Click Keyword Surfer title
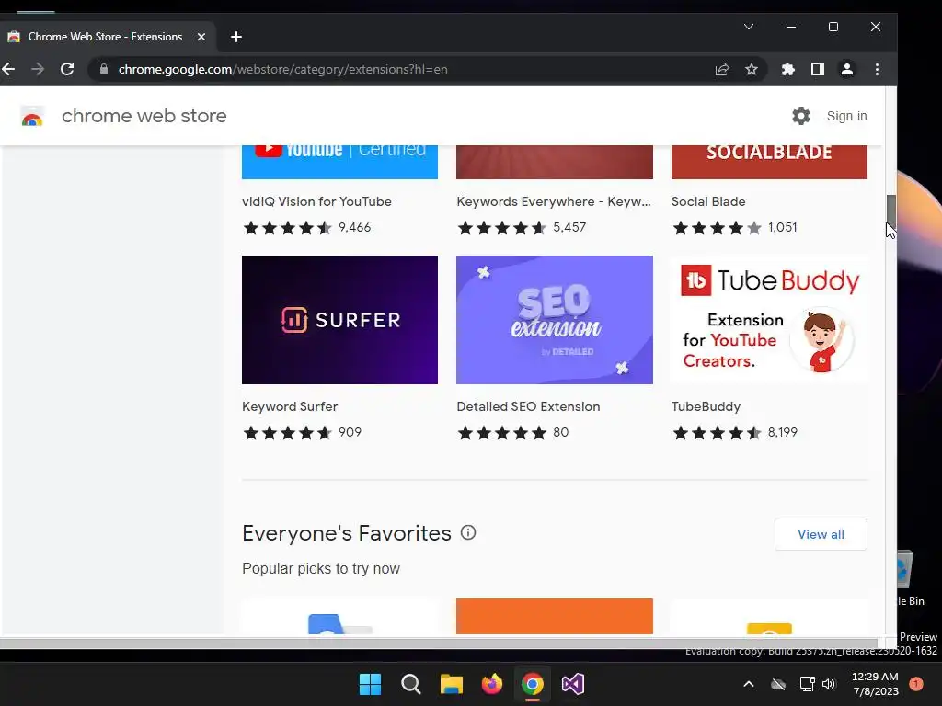 tap(290, 406)
